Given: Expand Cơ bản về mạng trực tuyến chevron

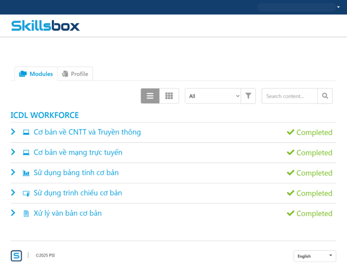Looking at the screenshot, I should point(13,152).
